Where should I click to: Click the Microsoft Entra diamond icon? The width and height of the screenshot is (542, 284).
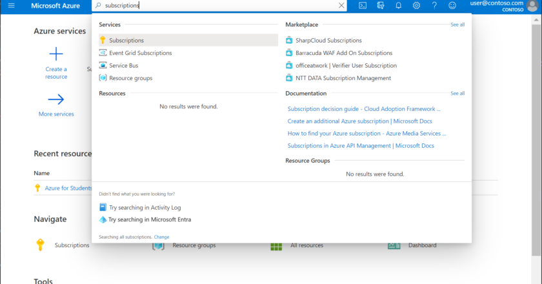tap(103, 219)
